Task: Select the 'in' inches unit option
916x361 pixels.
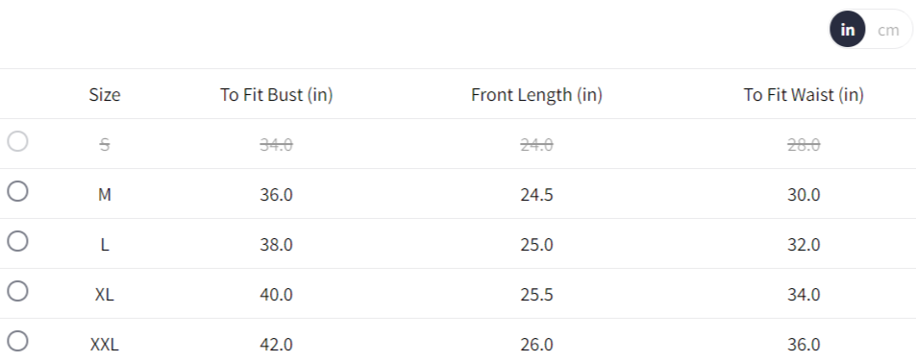Action: click(847, 29)
